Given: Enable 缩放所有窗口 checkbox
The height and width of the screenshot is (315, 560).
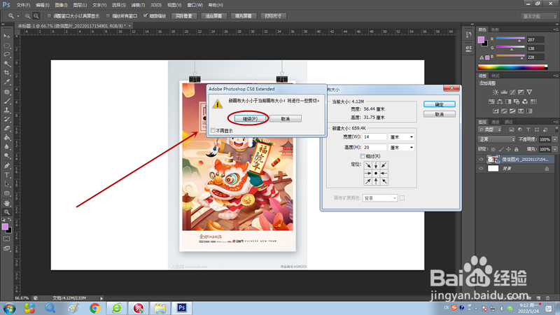Looking at the screenshot, I should point(108,16).
